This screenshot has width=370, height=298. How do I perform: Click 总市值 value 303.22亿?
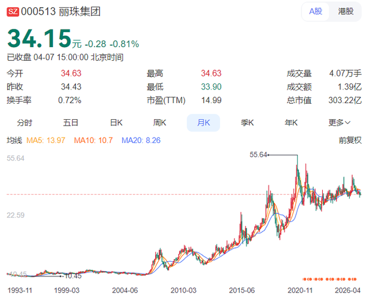click(x=345, y=100)
